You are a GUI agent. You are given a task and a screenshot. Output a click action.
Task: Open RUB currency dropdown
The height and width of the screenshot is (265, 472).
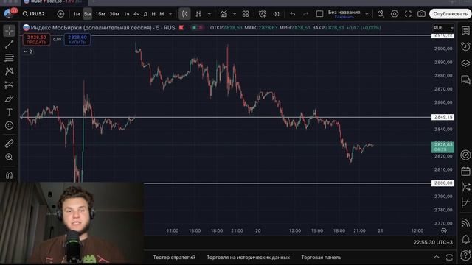tap(443, 28)
